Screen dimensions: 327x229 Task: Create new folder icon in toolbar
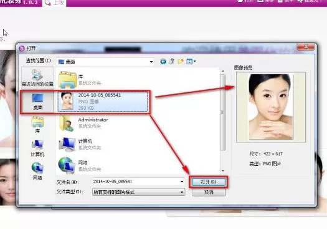point(181,61)
